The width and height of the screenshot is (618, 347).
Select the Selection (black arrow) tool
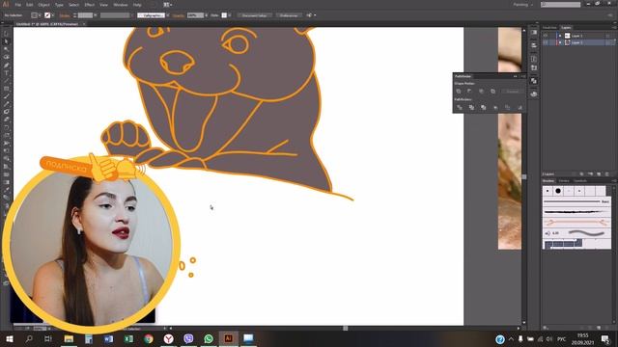pyautogui.click(x=6, y=35)
